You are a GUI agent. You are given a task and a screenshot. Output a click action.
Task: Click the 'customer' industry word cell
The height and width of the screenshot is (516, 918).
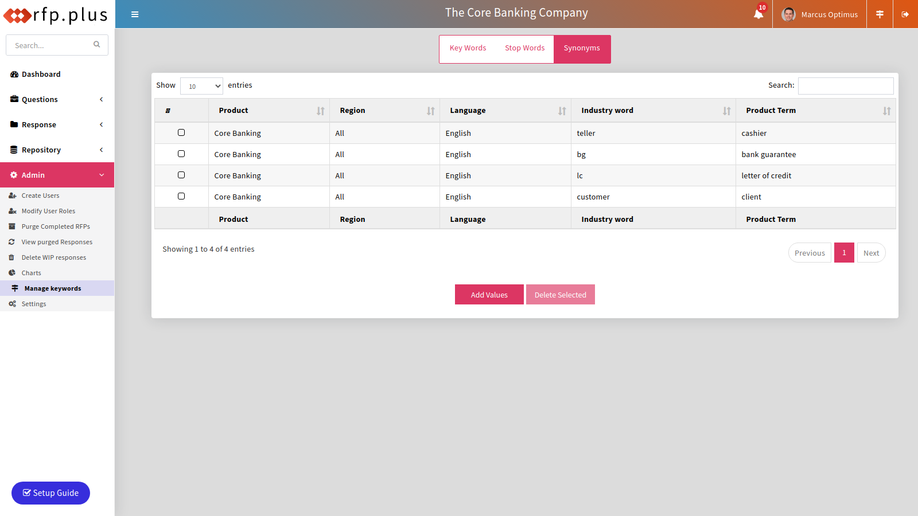coord(653,197)
